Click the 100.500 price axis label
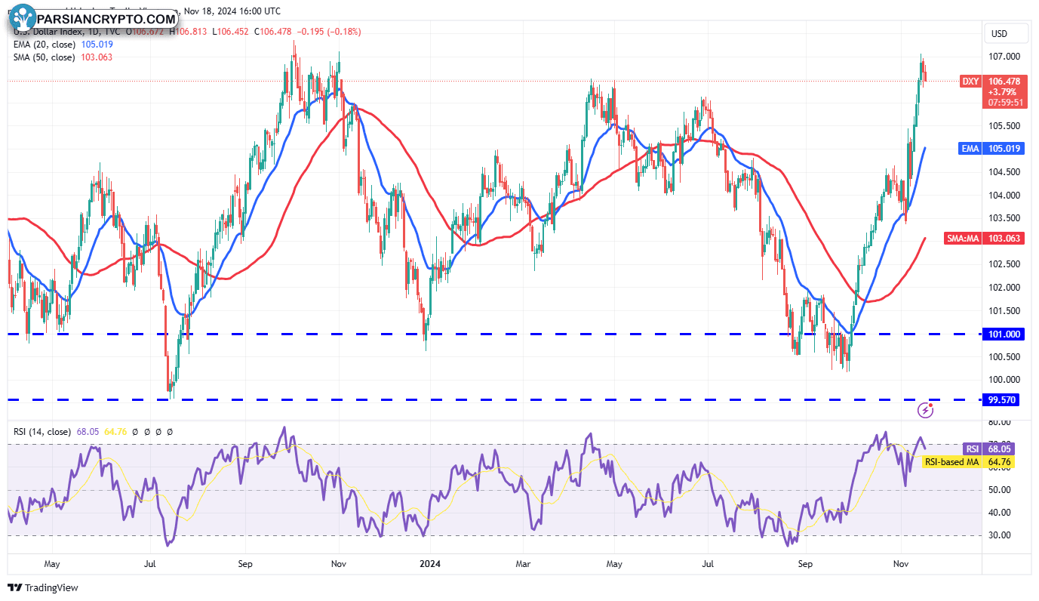This screenshot has width=1039, height=601. click(x=1003, y=356)
